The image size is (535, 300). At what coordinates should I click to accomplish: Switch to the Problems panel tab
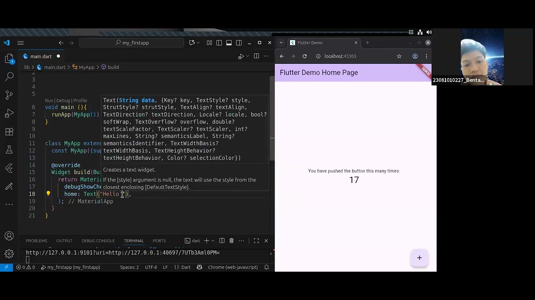coord(36,241)
